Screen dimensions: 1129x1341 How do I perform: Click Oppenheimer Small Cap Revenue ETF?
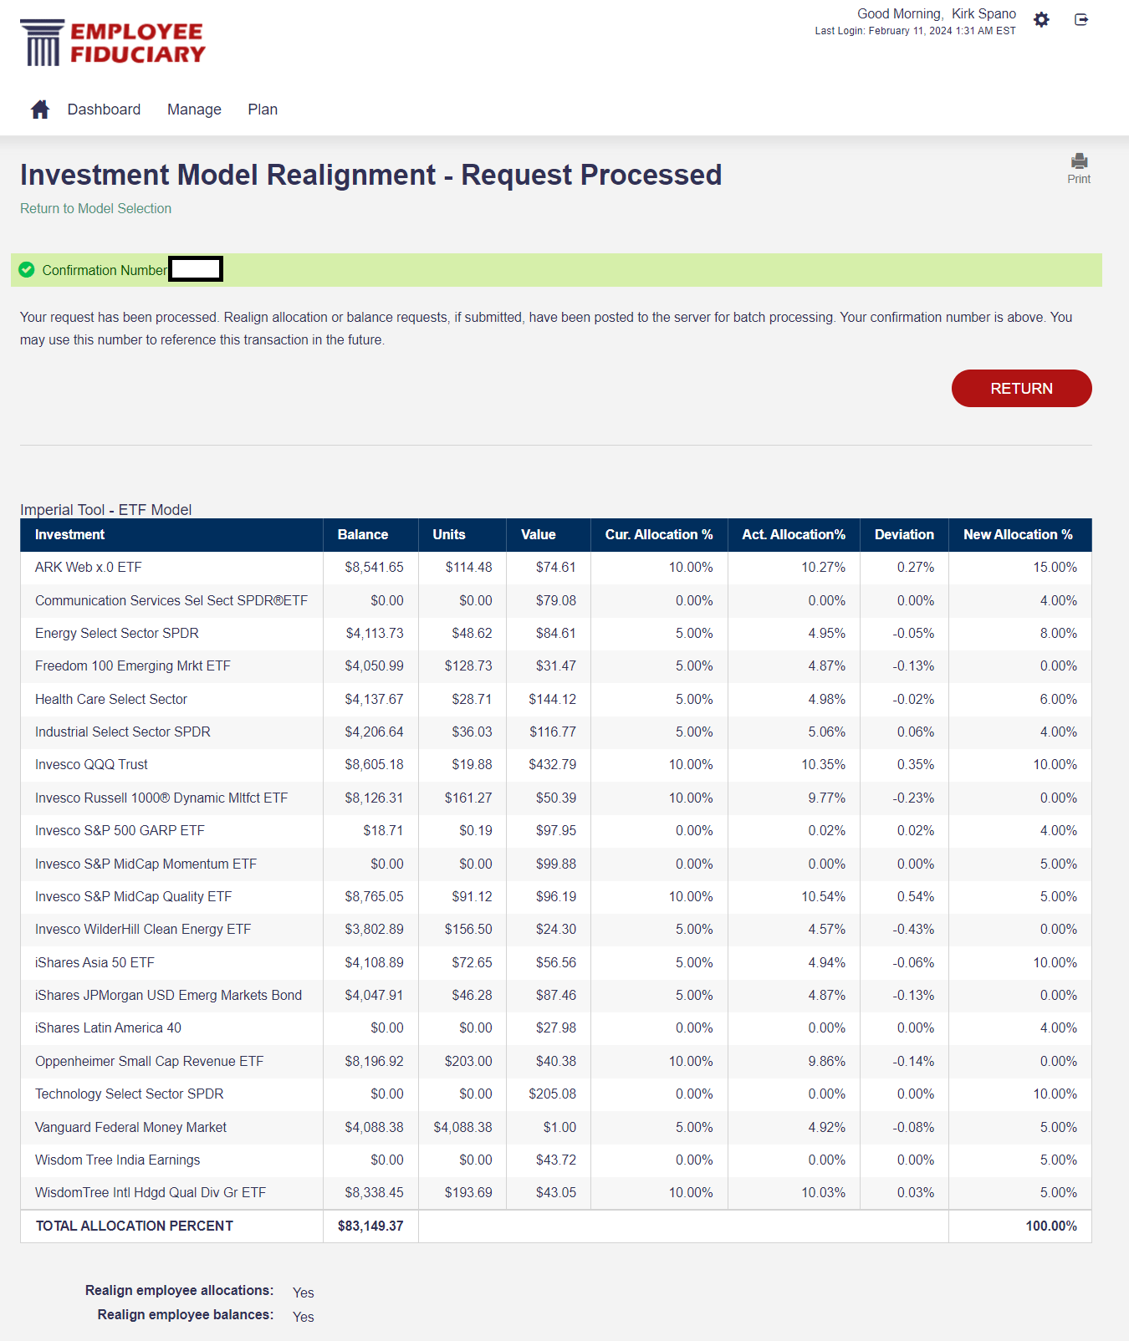tap(149, 1062)
